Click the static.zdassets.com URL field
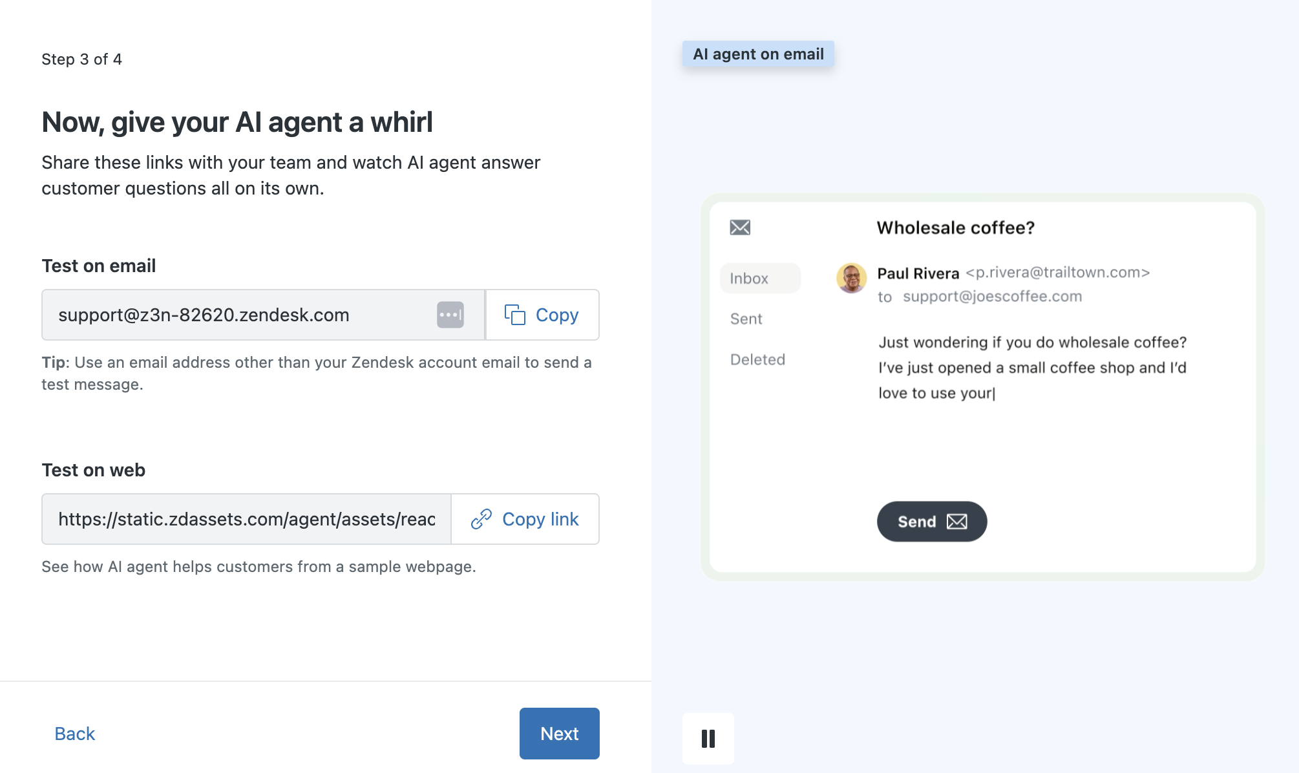Screen dimensions: 1299x773 pyautogui.click(x=246, y=519)
